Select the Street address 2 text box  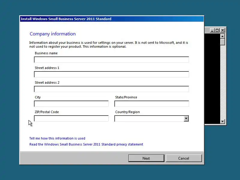click(111, 89)
